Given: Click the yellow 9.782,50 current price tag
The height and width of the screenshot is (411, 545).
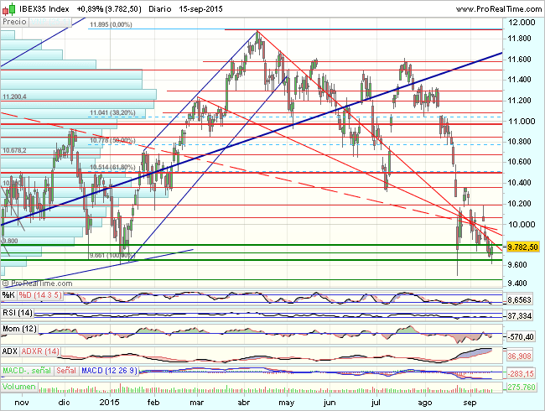Looking at the screenshot, I should pyautogui.click(x=522, y=247).
